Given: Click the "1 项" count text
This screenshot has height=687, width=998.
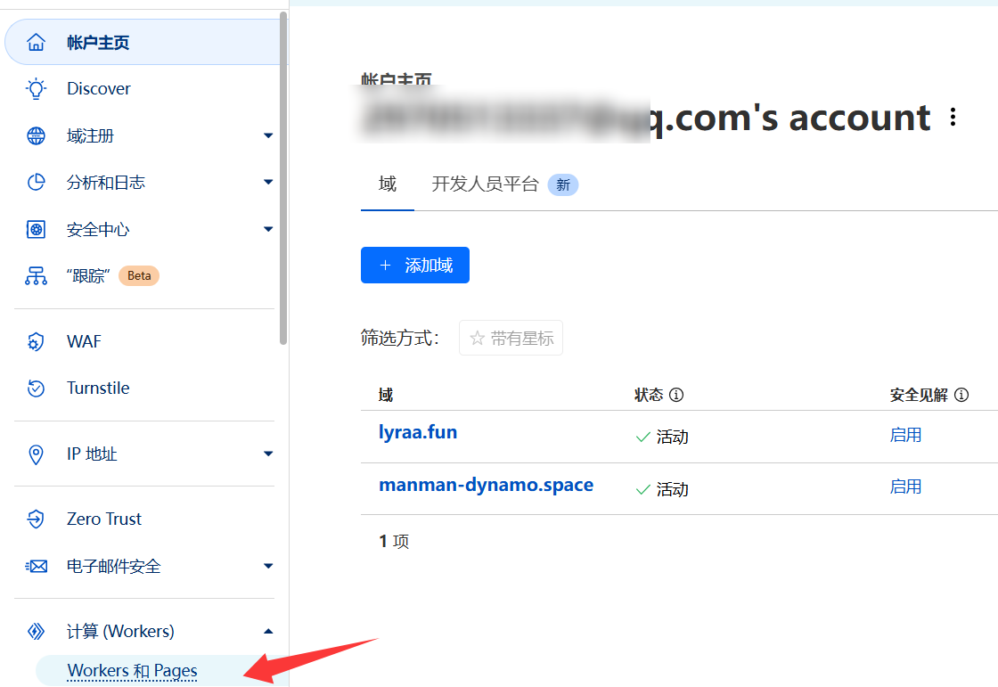Looking at the screenshot, I should pos(394,541).
